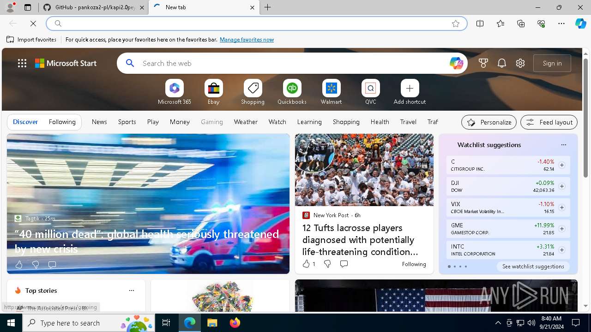Add GAMESTOP CORP. to watchlist
The image size is (591, 332).
tap(561, 229)
